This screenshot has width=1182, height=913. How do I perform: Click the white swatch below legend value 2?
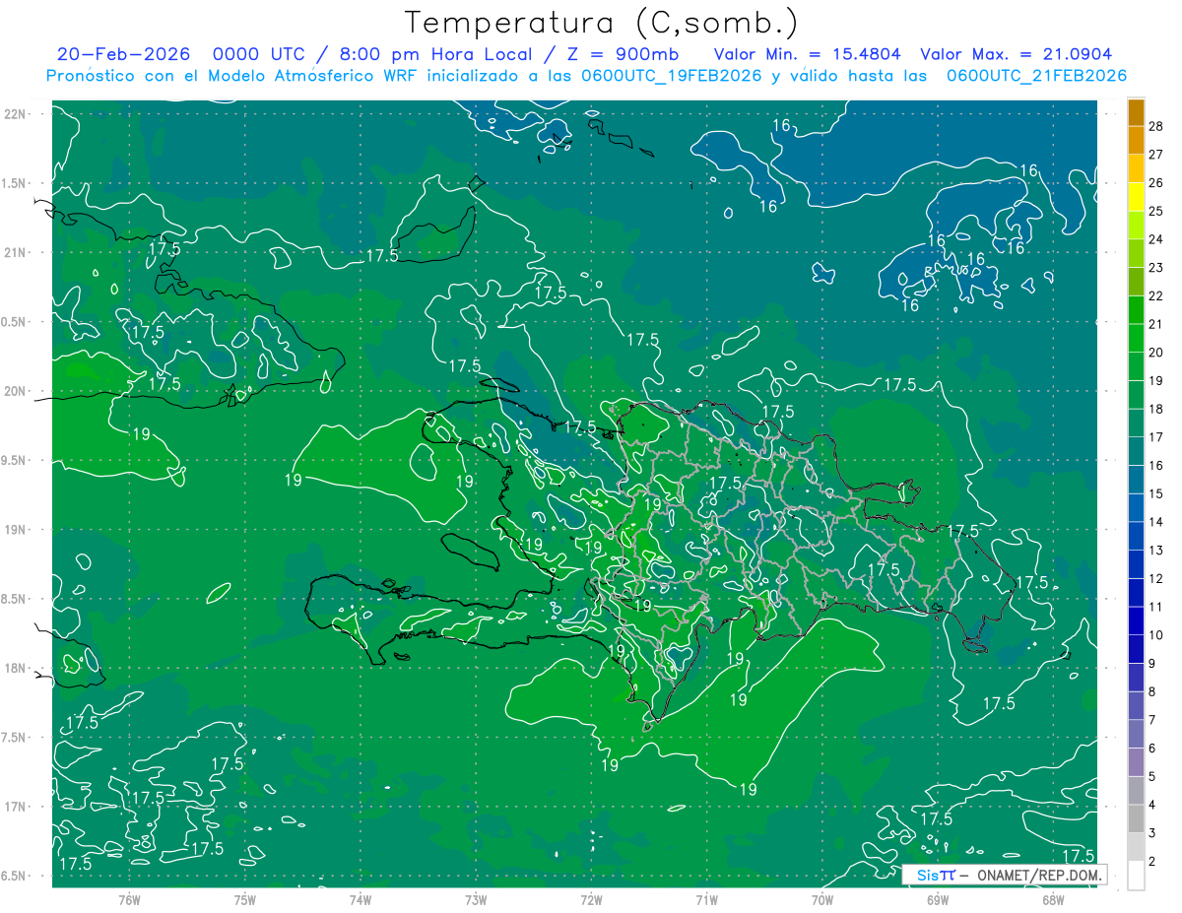tap(1136, 875)
